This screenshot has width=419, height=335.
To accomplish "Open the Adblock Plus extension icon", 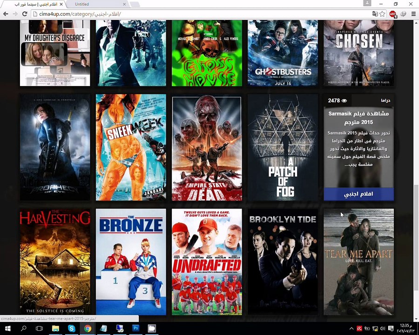I will [x=393, y=14].
